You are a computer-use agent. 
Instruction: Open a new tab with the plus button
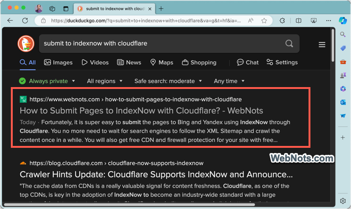(x=161, y=8)
